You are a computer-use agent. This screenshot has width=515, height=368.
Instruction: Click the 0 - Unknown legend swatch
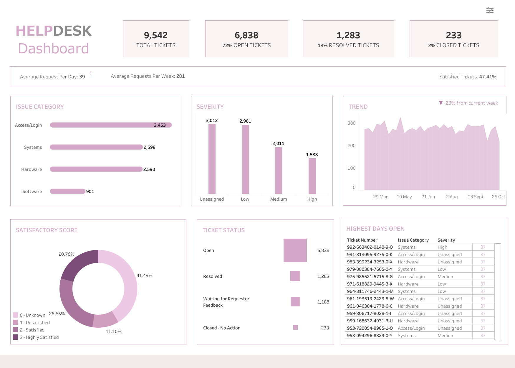[16, 315]
